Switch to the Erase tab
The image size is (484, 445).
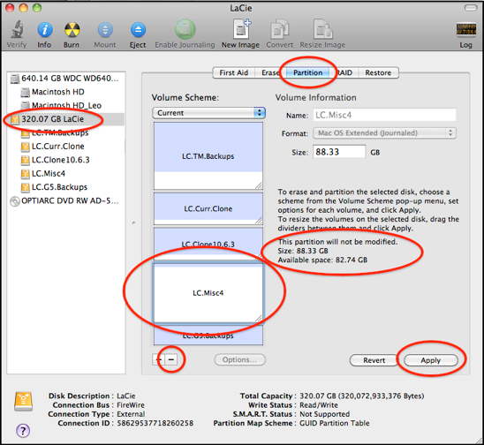[x=270, y=72]
